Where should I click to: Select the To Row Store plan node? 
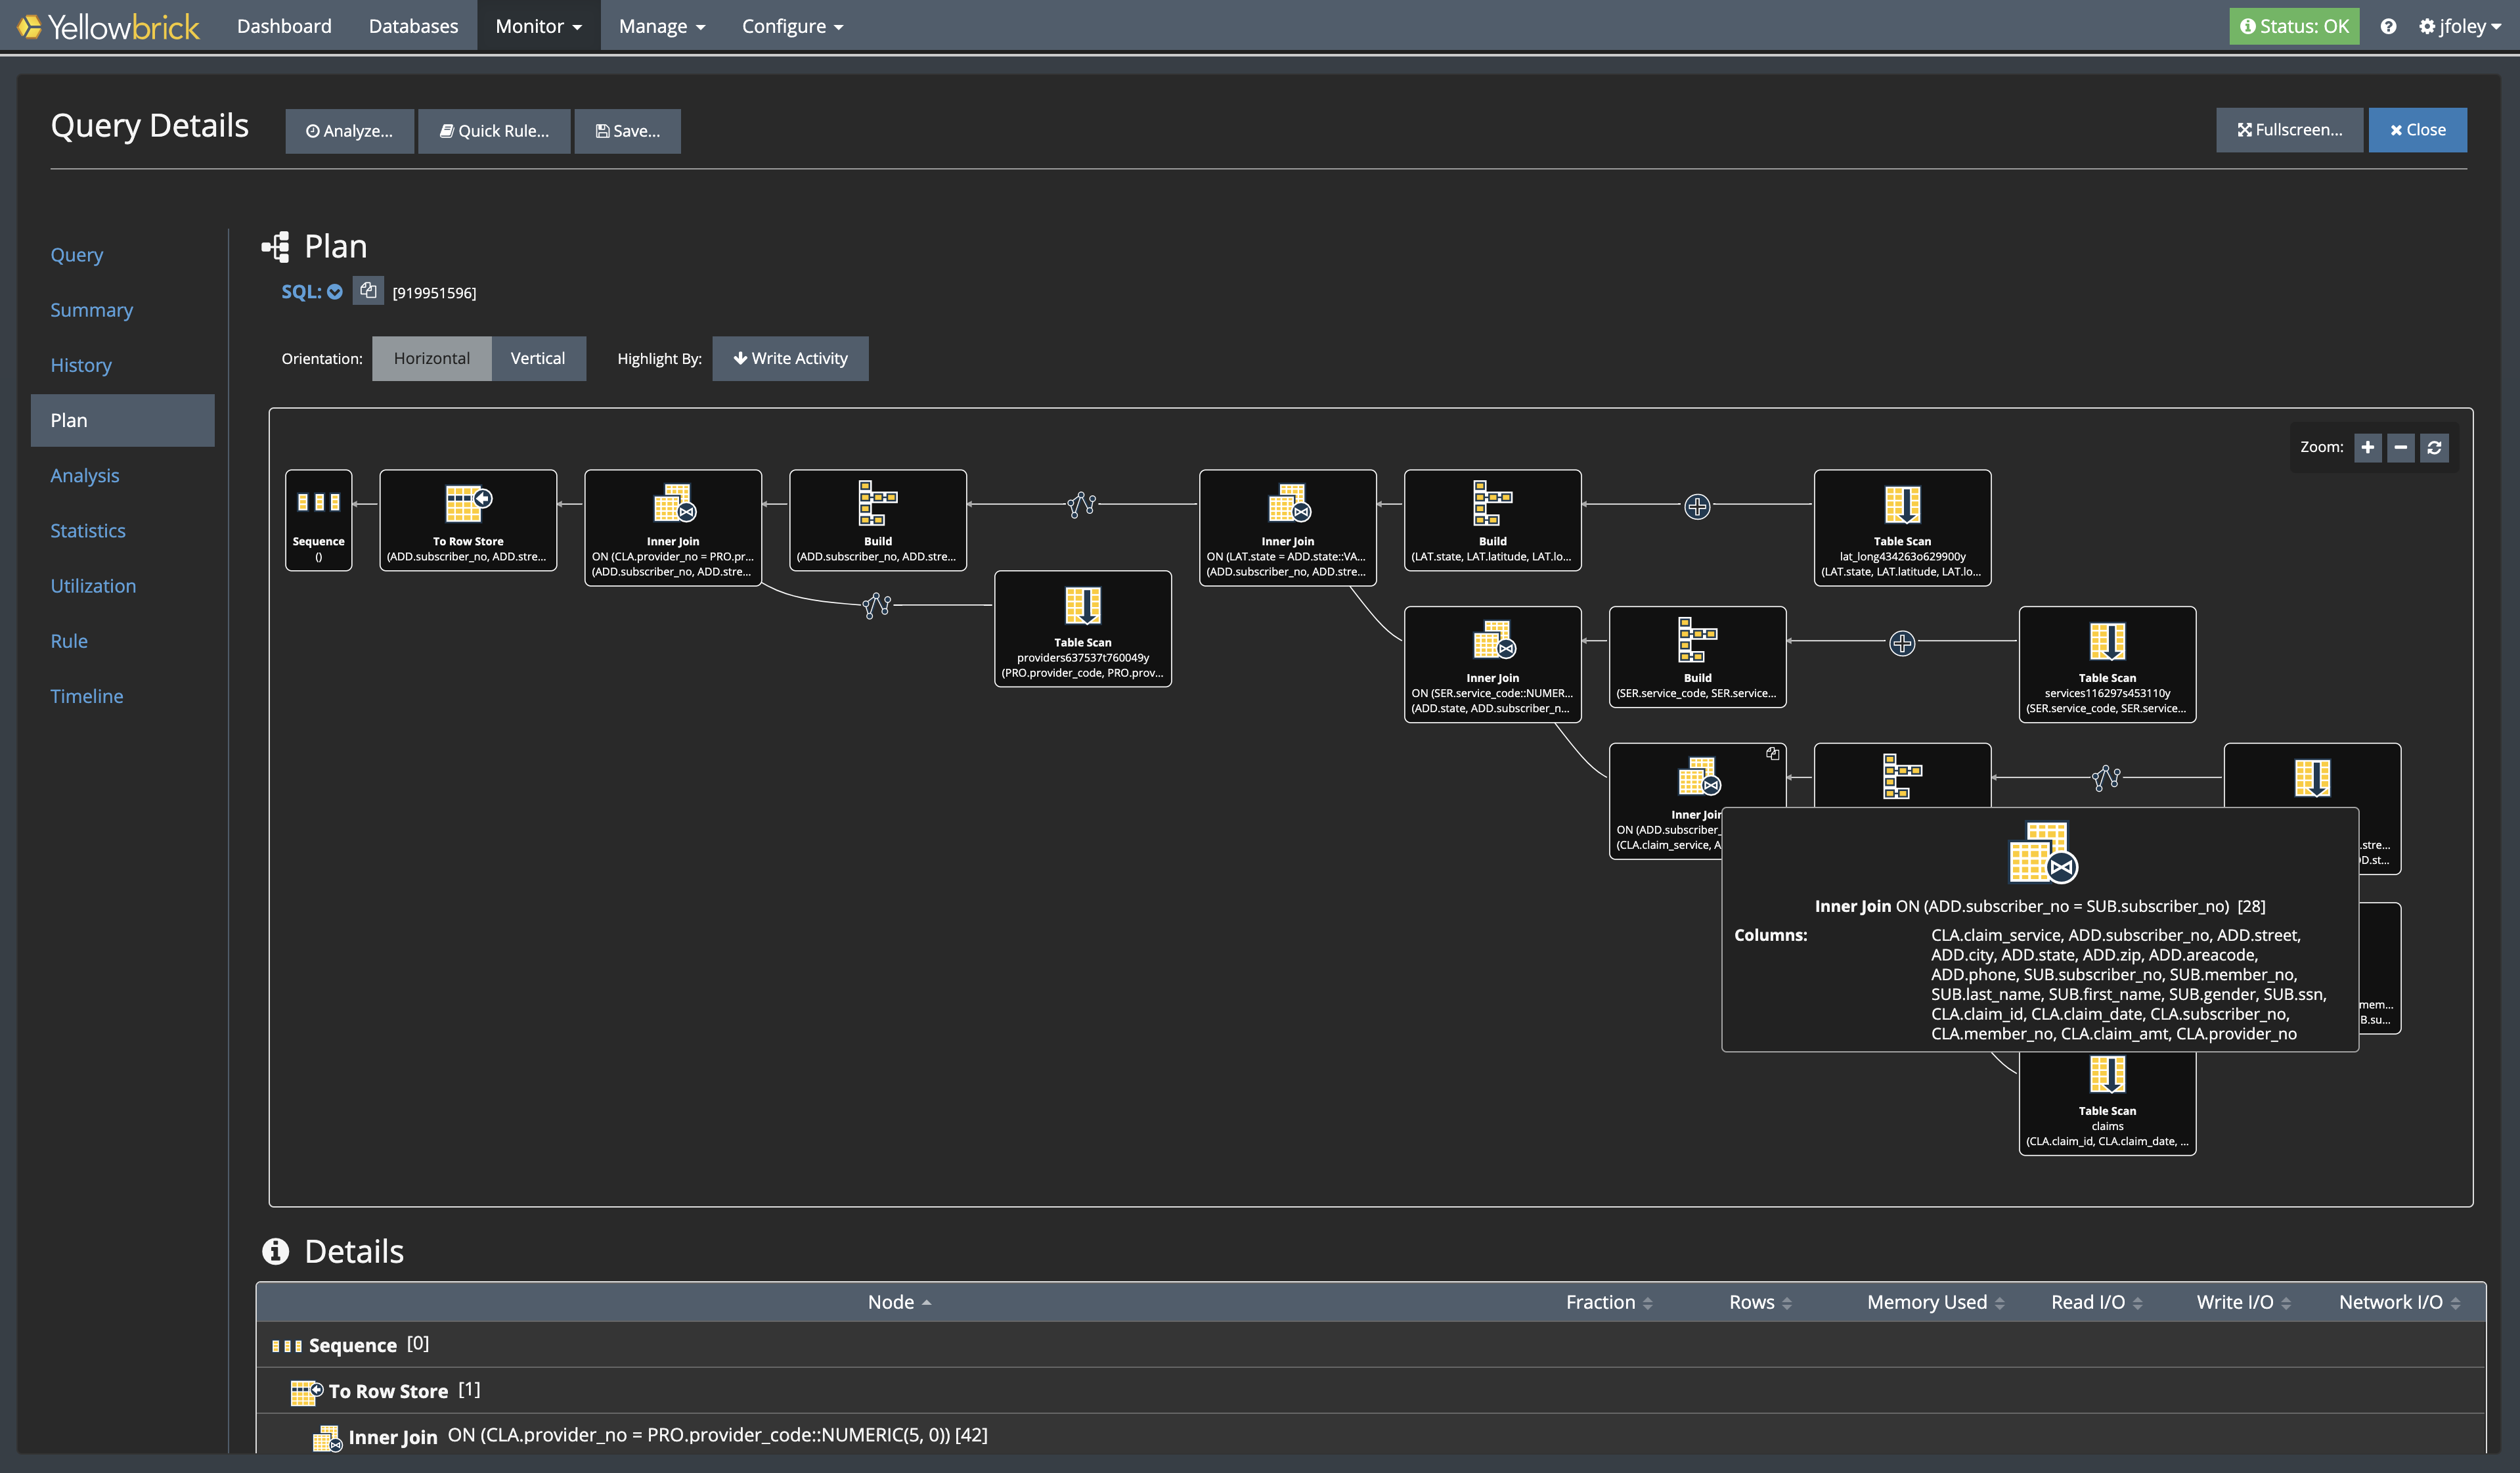tap(468, 520)
